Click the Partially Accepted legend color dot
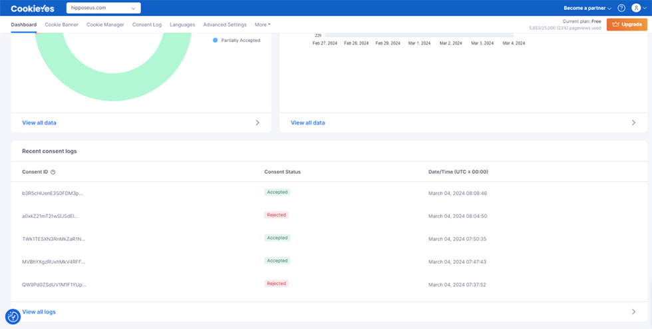This screenshot has width=652, height=329. point(216,41)
